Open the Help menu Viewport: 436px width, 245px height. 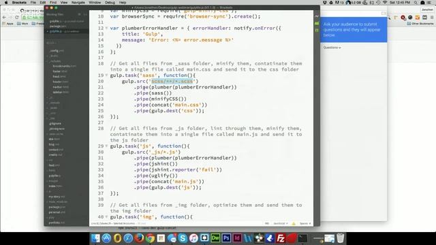(123, 3)
